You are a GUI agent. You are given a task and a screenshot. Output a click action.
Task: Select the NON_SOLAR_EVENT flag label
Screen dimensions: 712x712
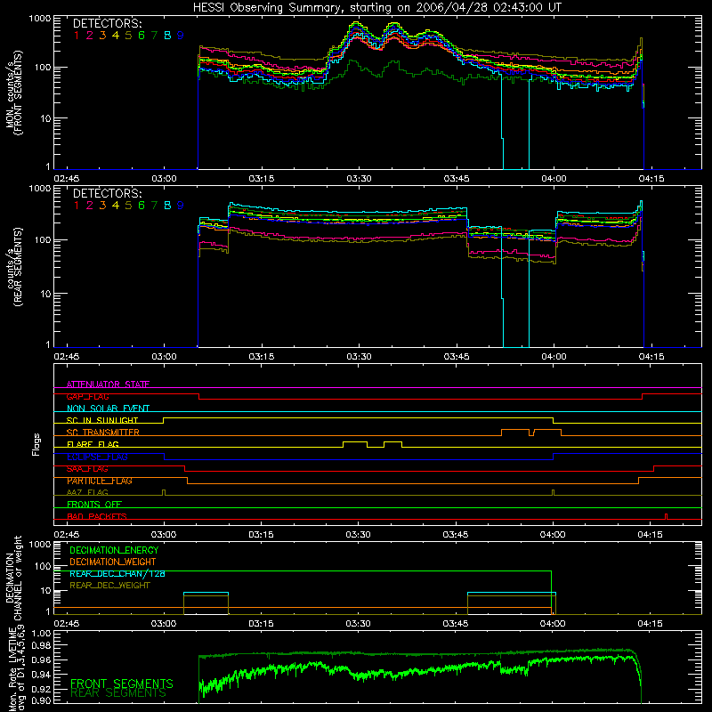[108, 409]
